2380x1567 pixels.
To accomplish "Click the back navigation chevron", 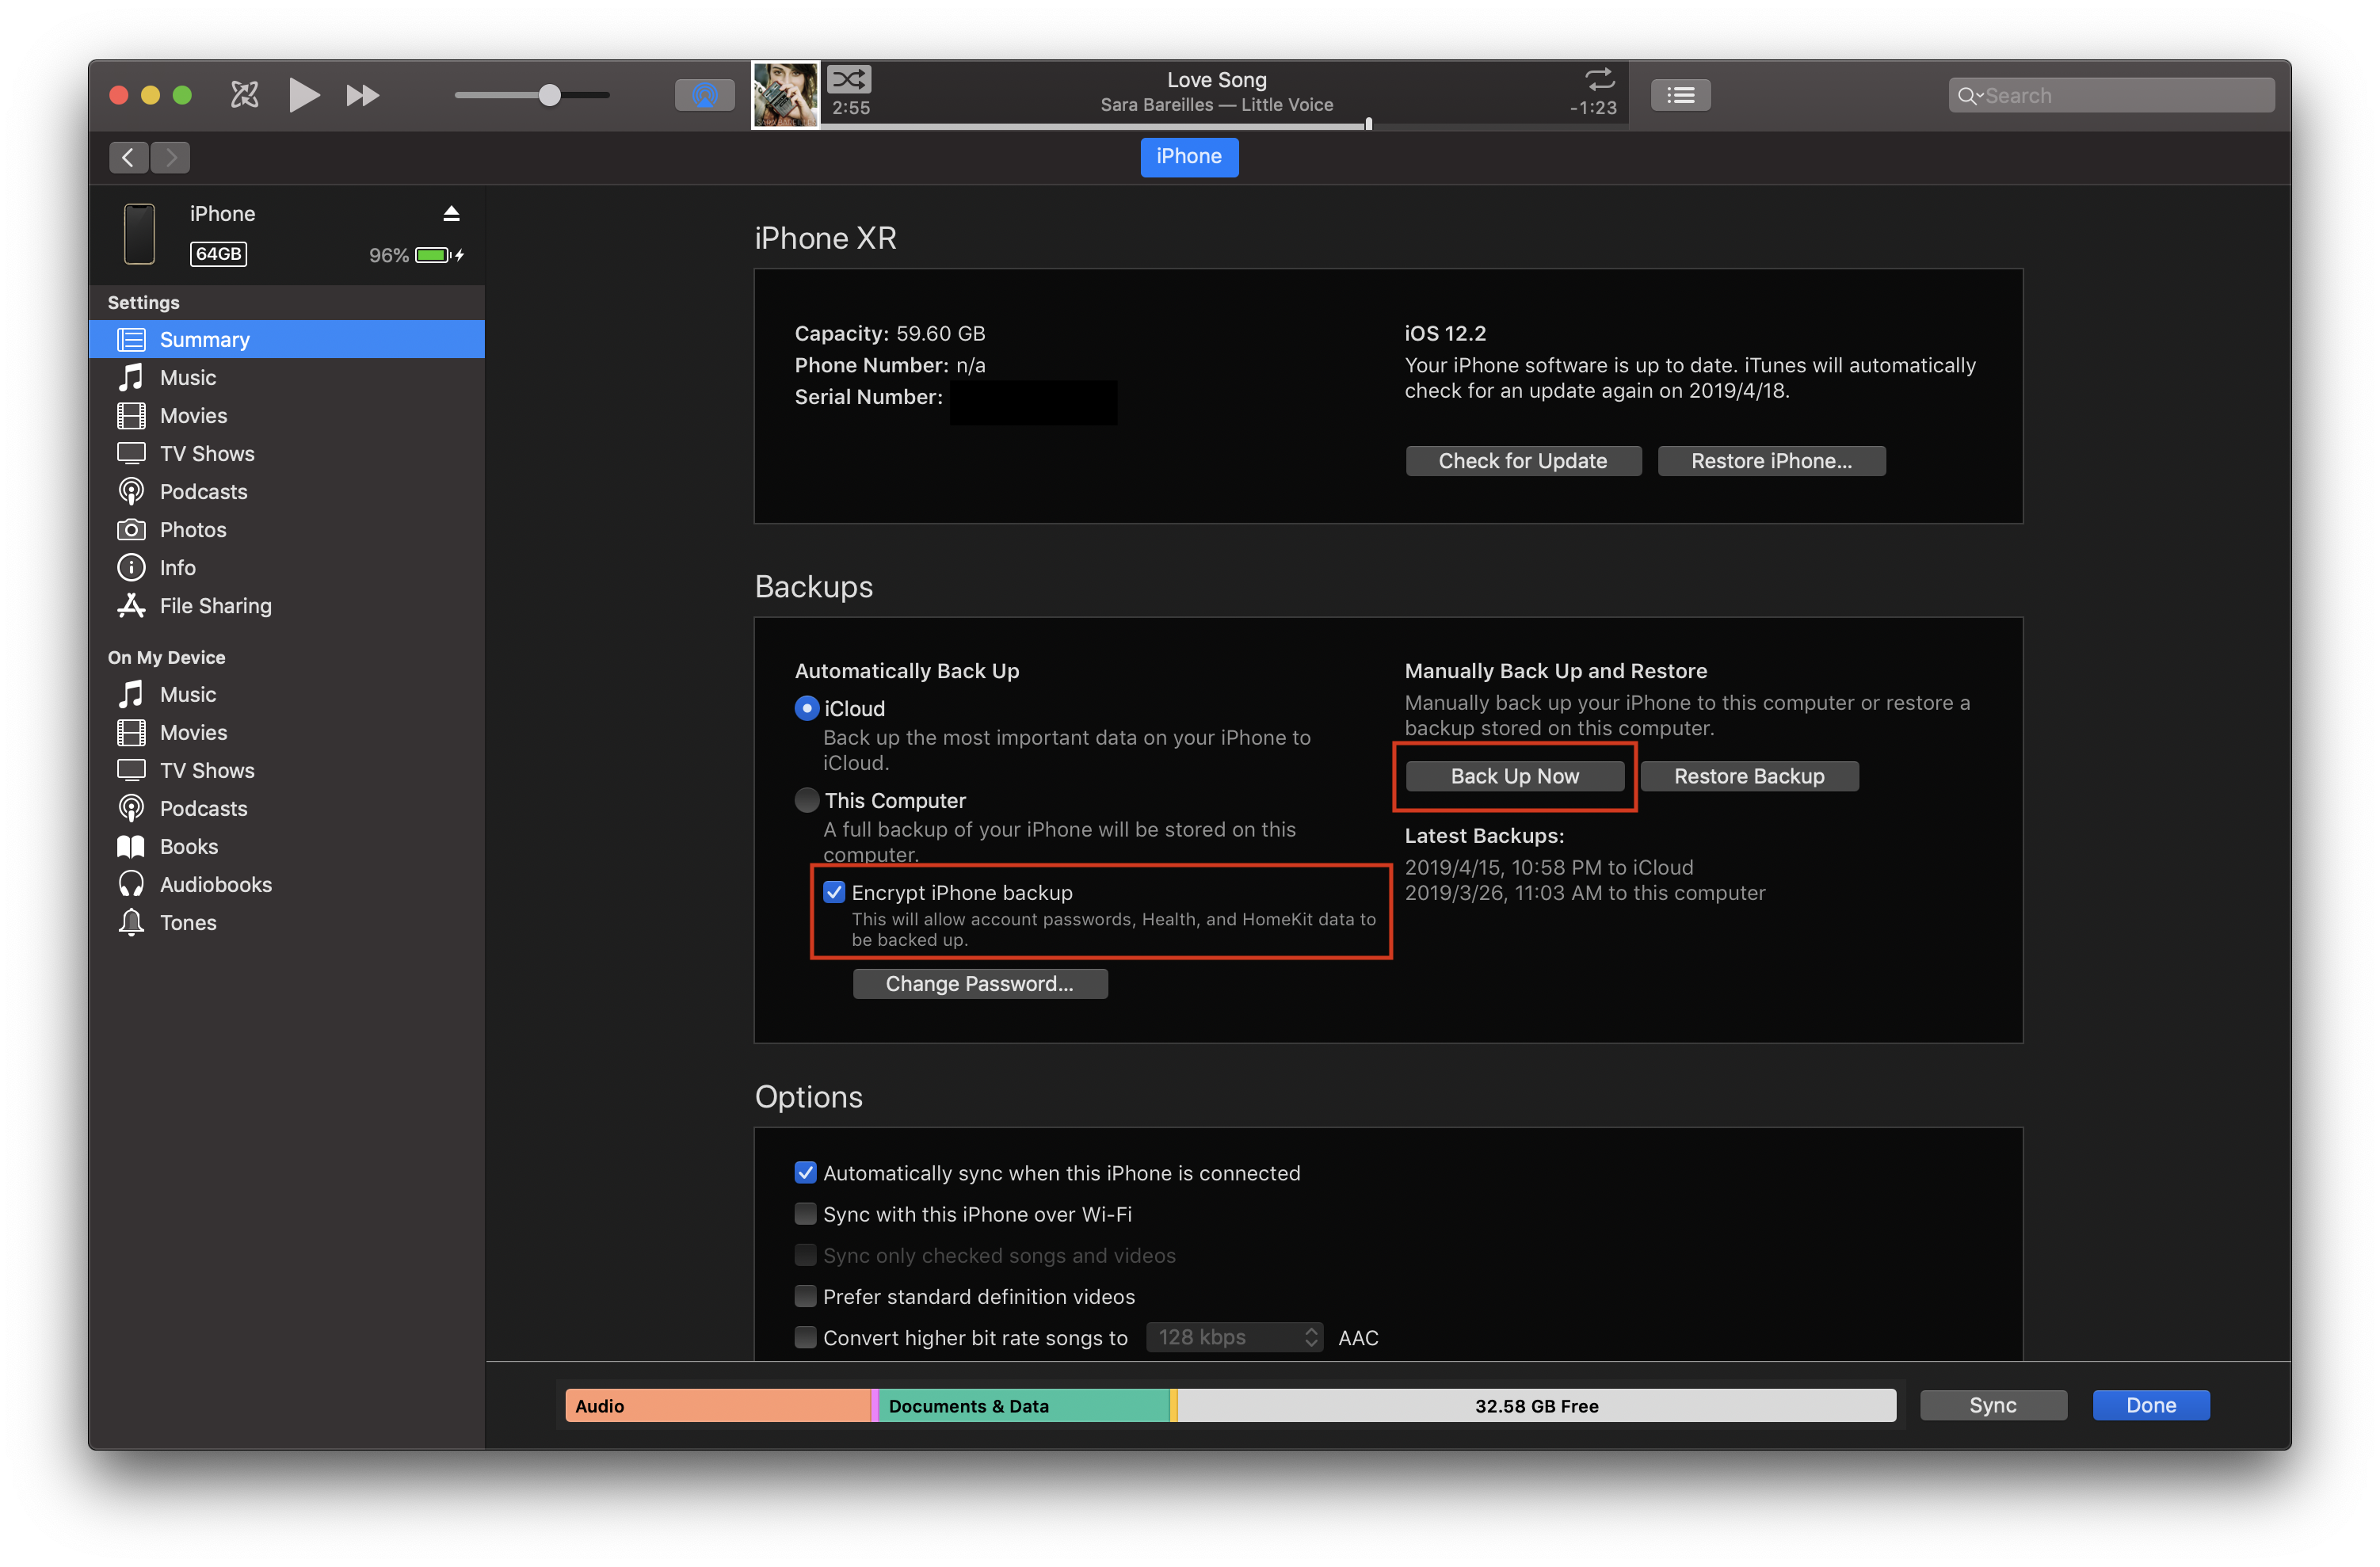I will (128, 157).
